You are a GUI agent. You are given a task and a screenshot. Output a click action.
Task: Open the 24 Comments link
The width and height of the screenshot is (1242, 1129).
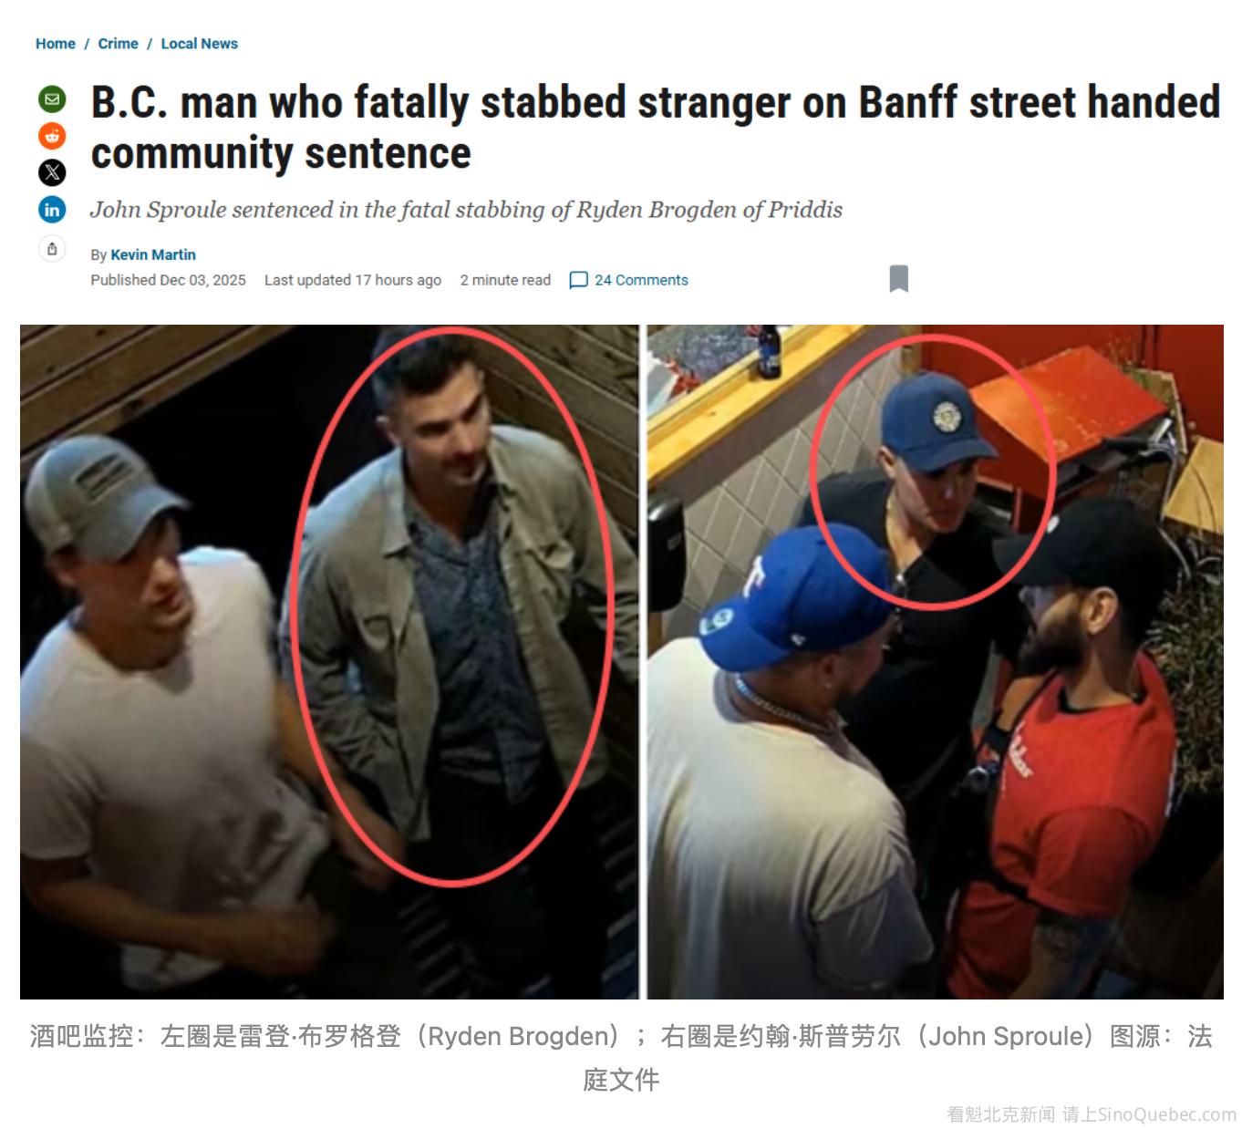(x=641, y=280)
